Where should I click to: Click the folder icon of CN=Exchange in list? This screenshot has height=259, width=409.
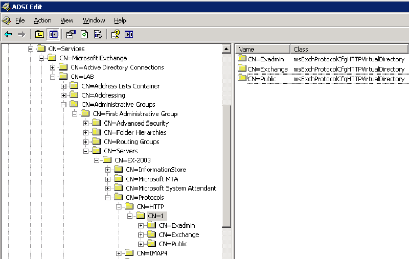(242, 68)
